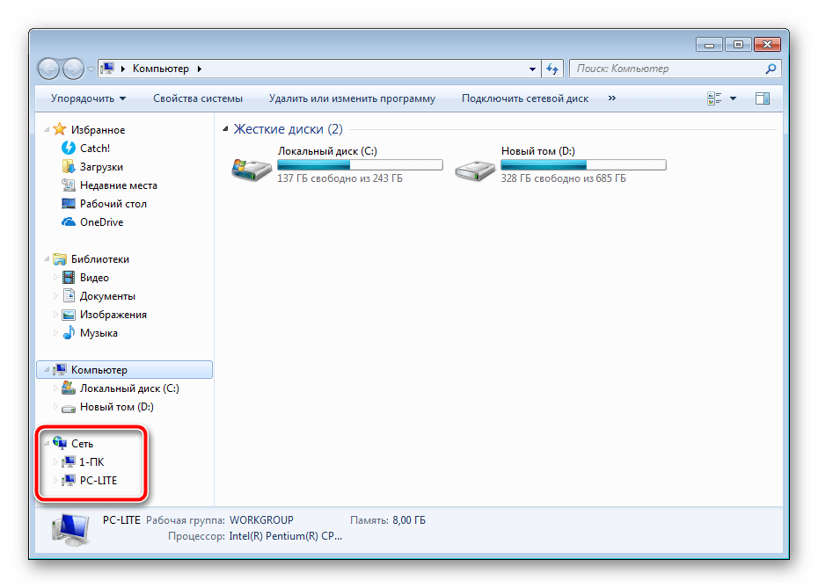Click the OneDrive cloud icon in sidebar
818x588 pixels.
69,222
